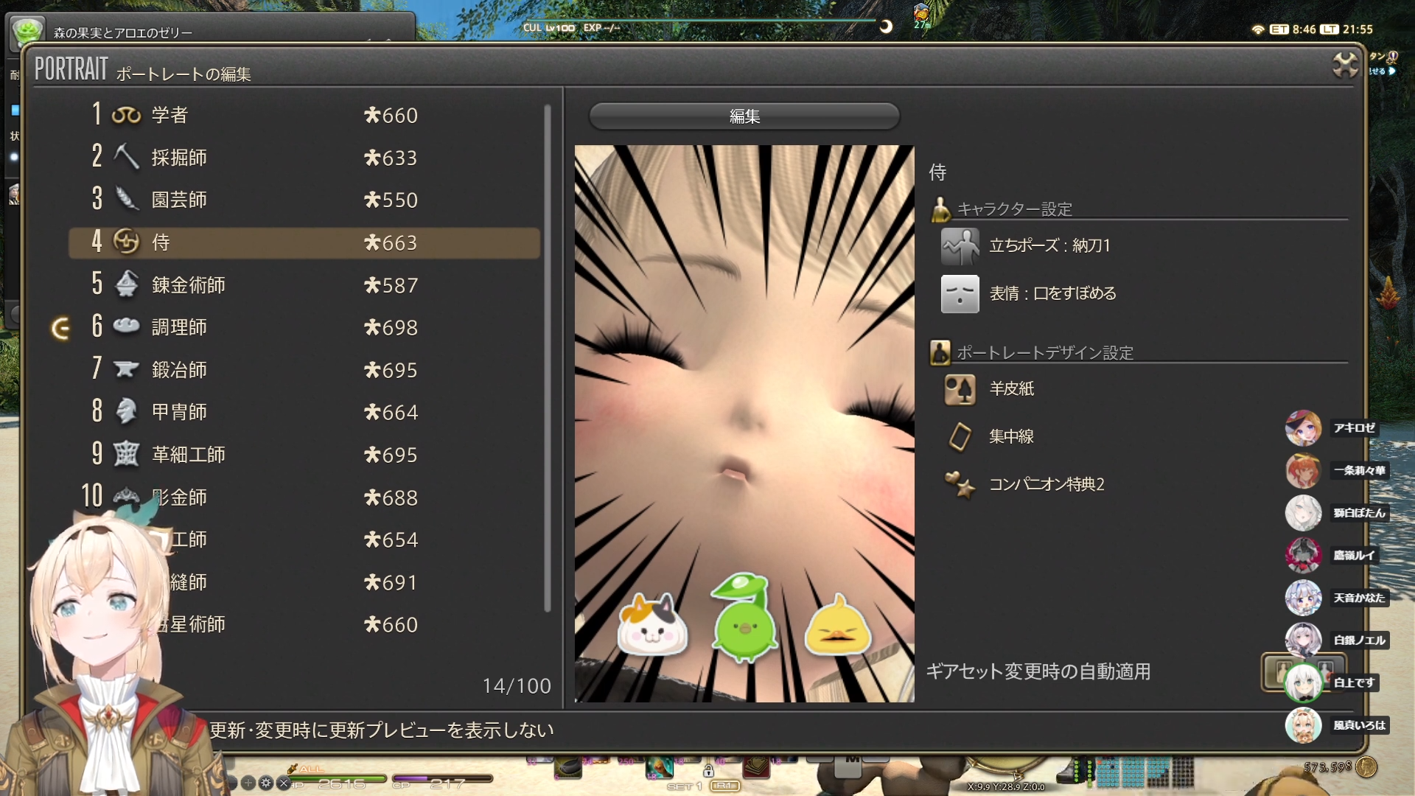
Task: Click the ポートレートデザイン設定 section icon
Action: point(940,352)
